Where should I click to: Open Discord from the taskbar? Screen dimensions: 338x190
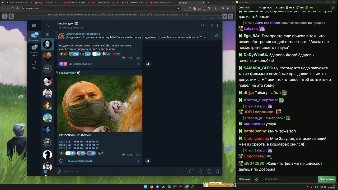pyautogui.click(x=157, y=187)
